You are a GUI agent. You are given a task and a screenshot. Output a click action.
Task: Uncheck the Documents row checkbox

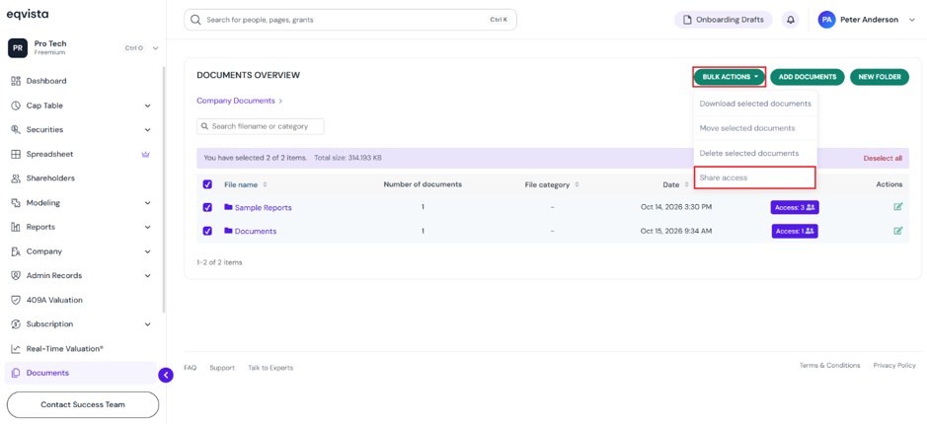tap(207, 231)
